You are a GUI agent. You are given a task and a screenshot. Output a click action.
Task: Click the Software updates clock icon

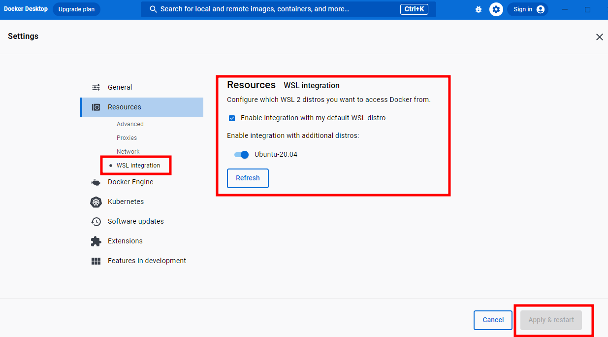pos(96,221)
